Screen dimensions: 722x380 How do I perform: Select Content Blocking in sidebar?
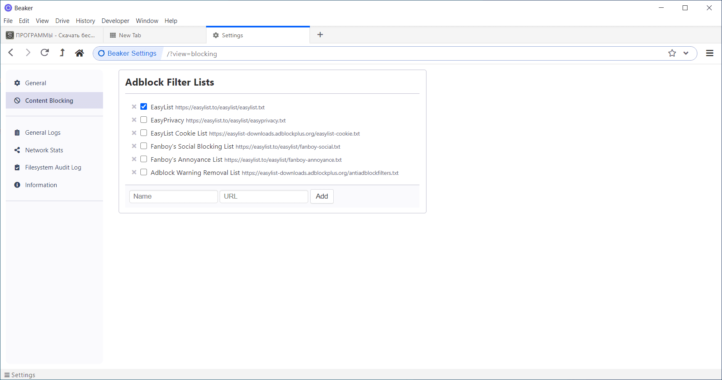click(x=54, y=101)
